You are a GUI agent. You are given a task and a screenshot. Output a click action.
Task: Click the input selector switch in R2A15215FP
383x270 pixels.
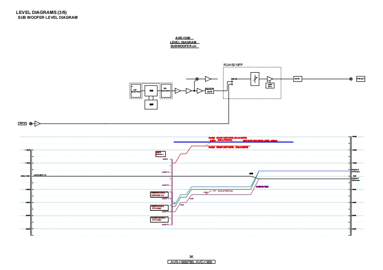[x=233, y=81]
